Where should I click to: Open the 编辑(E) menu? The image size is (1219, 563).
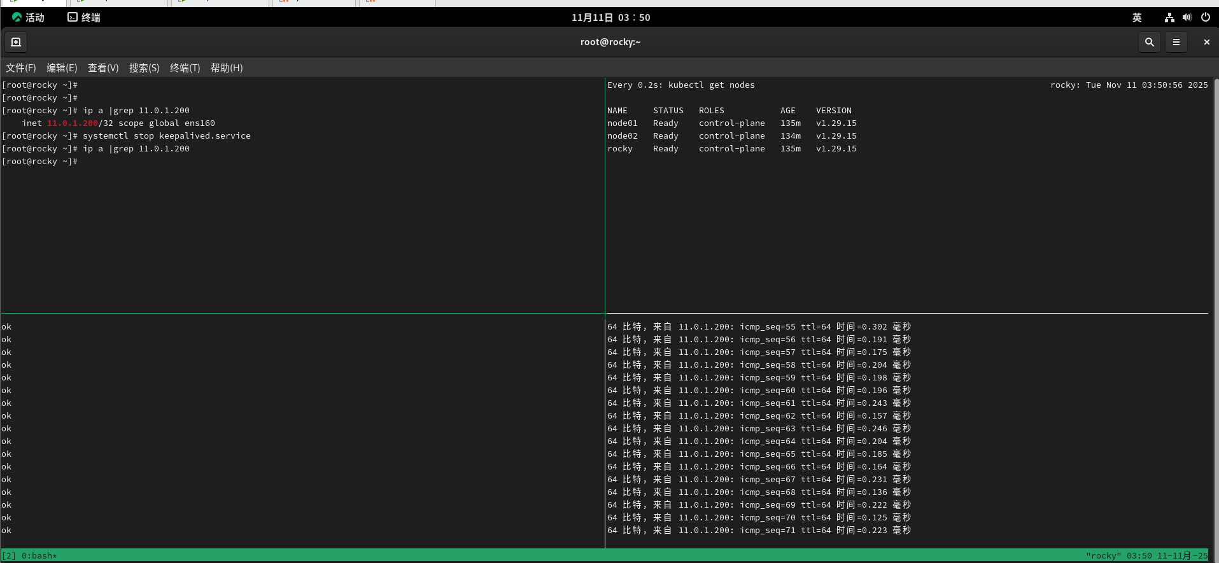point(62,68)
